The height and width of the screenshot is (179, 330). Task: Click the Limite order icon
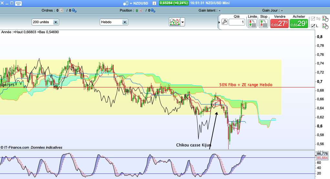tap(252, 23)
